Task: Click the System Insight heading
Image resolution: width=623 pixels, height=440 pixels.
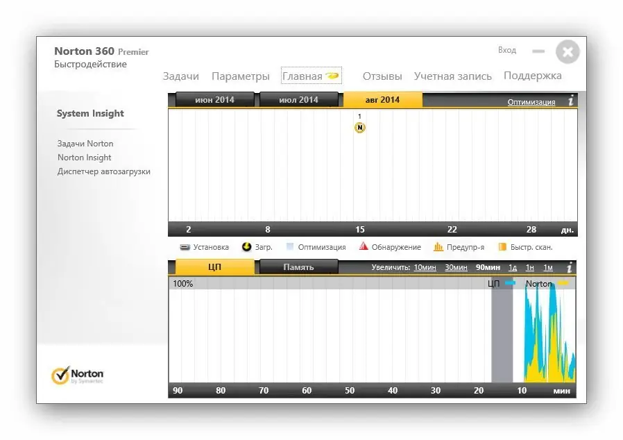Action: point(90,113)
